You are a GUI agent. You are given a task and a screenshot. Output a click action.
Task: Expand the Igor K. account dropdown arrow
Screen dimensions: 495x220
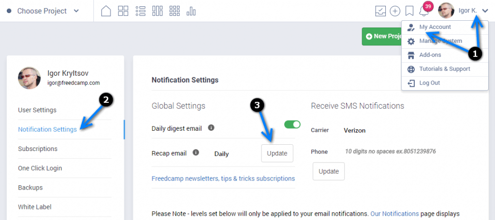pyautogui.click(x=485, y=11)
